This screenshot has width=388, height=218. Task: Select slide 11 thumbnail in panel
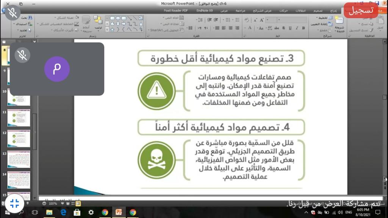pos(19,118)
